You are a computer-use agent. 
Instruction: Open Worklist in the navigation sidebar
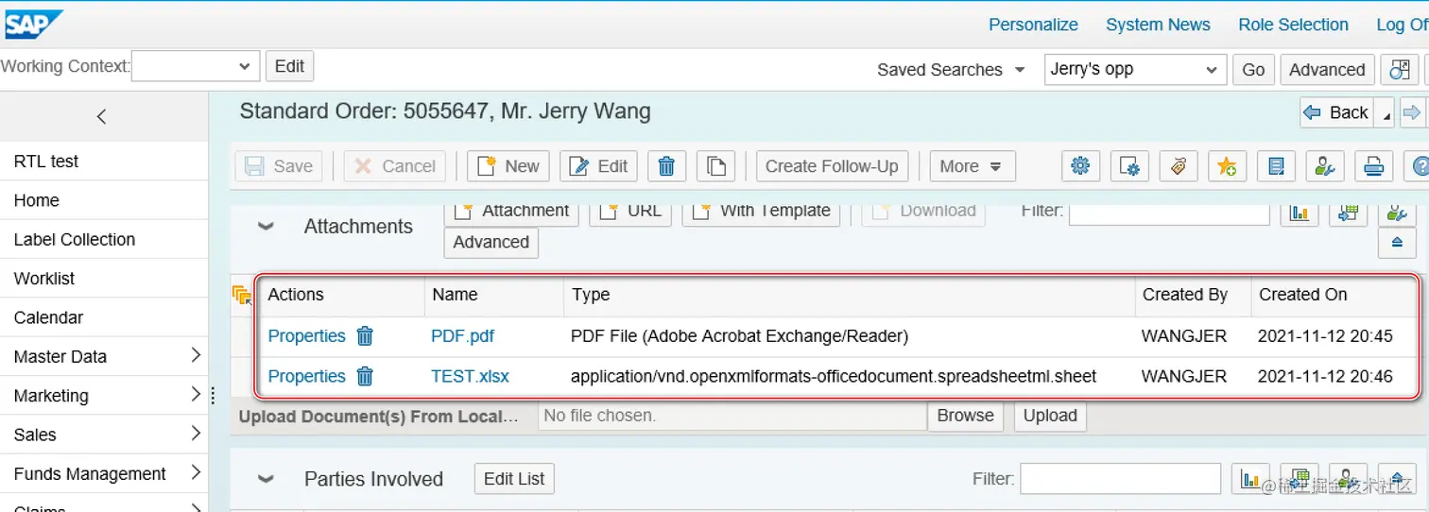click(44, 279)
